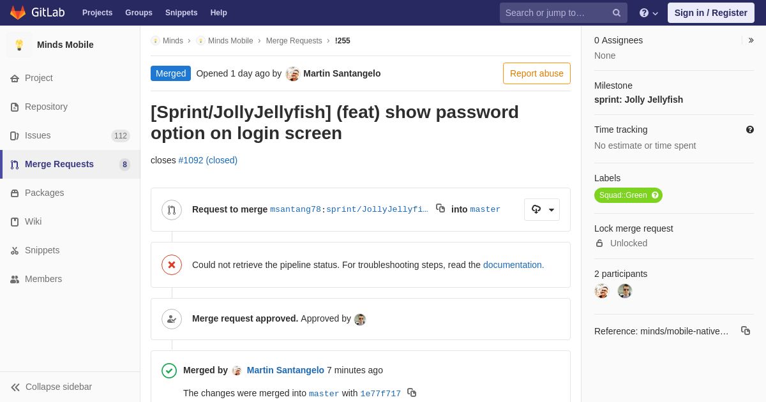The width and height of the screenshot is (766, 402).
Task: Open milestone sprint: Jolly Jellyfish
Action: (638, 100)
